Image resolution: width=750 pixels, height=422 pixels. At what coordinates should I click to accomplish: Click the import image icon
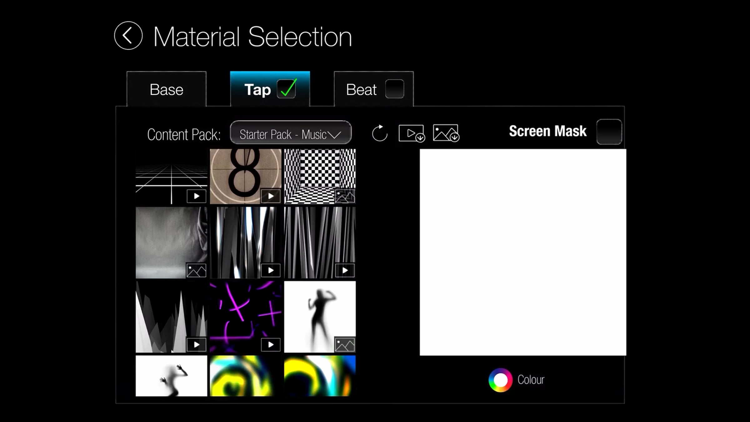(x=446, y=133)
